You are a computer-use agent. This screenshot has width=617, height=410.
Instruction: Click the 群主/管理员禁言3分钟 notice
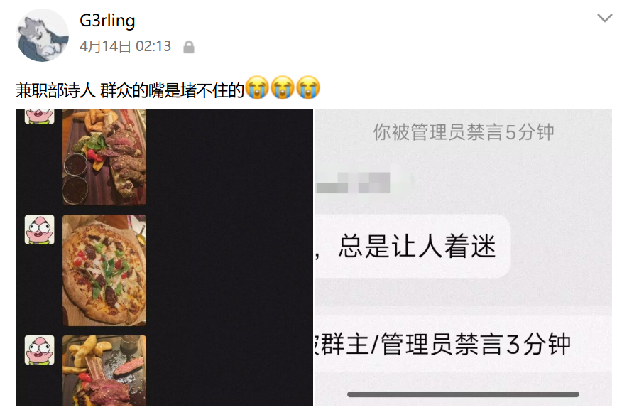pyautogui.click(x=443, y=344)
